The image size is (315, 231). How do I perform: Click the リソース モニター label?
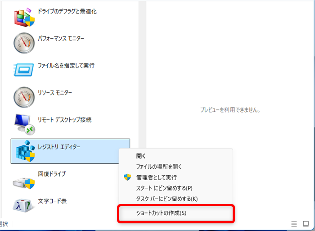pos(55,93)
